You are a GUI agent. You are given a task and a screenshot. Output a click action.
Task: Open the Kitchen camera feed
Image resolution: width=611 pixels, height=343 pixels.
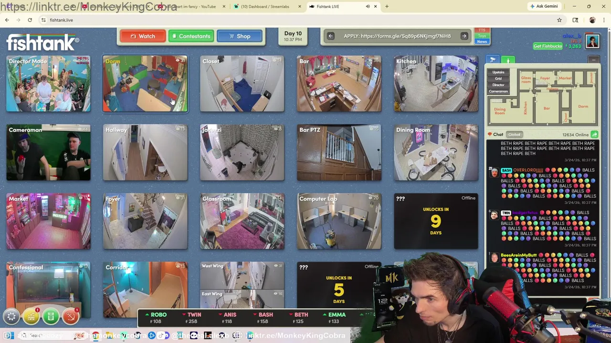[x=436, y=84]
